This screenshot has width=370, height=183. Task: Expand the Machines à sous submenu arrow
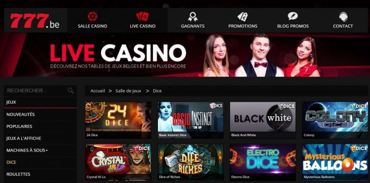(47, 151)
